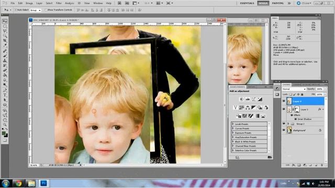This screenshot has height=188, width=335.
Task: Select the Healing Brush tool
Action: (5, 51)
